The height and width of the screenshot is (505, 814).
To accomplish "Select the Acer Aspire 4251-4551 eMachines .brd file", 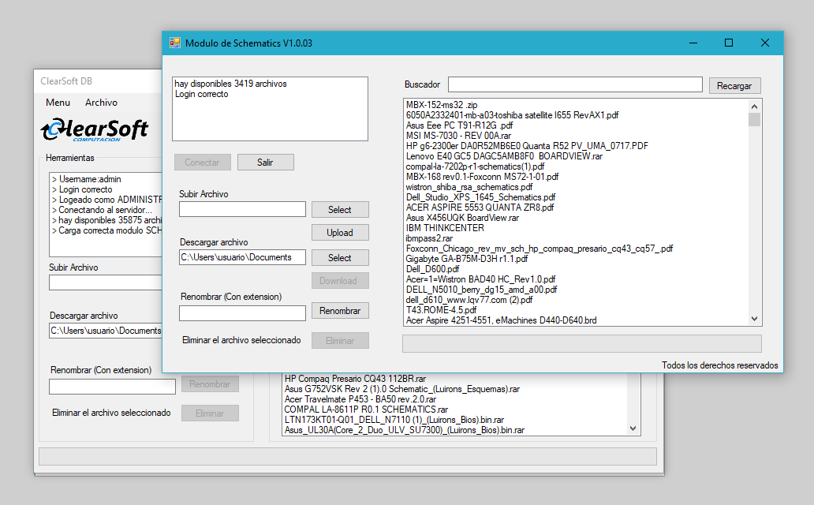I will pos(502,320).
